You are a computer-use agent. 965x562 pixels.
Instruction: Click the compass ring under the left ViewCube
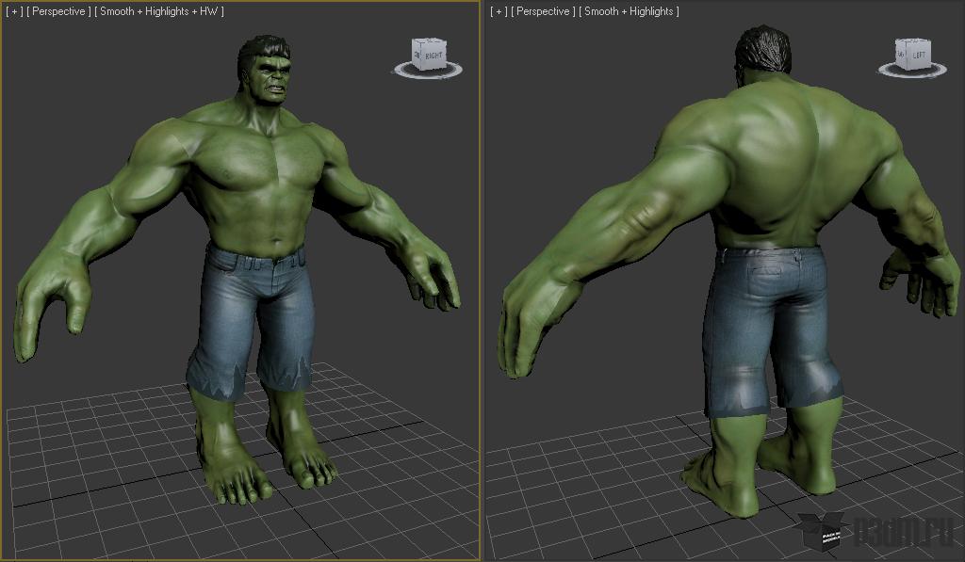pos(427,72)
